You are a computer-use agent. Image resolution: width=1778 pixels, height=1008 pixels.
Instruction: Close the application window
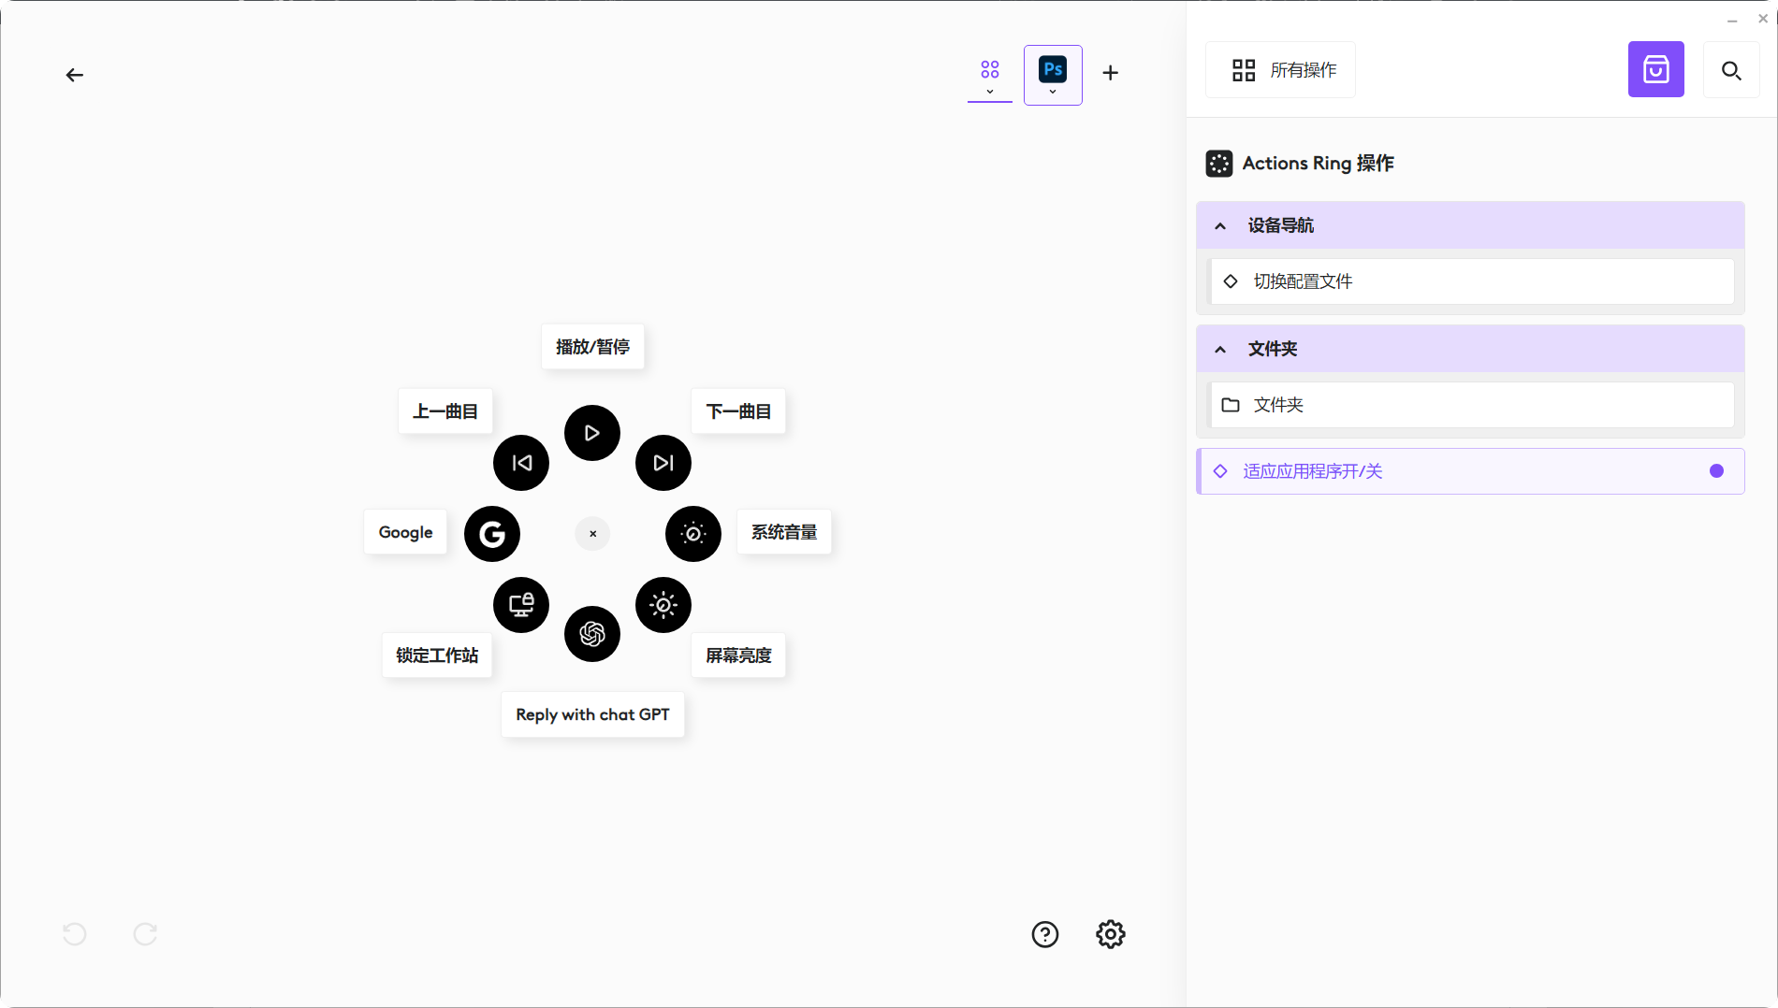(x=1763, y=19)
